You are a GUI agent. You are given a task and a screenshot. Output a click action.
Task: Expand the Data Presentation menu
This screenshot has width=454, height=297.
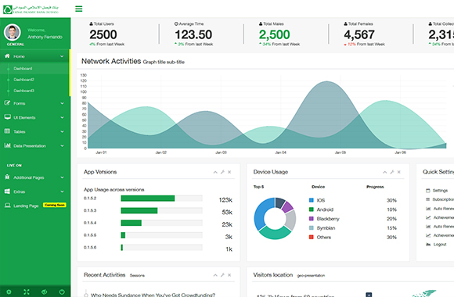coord(34,145)
